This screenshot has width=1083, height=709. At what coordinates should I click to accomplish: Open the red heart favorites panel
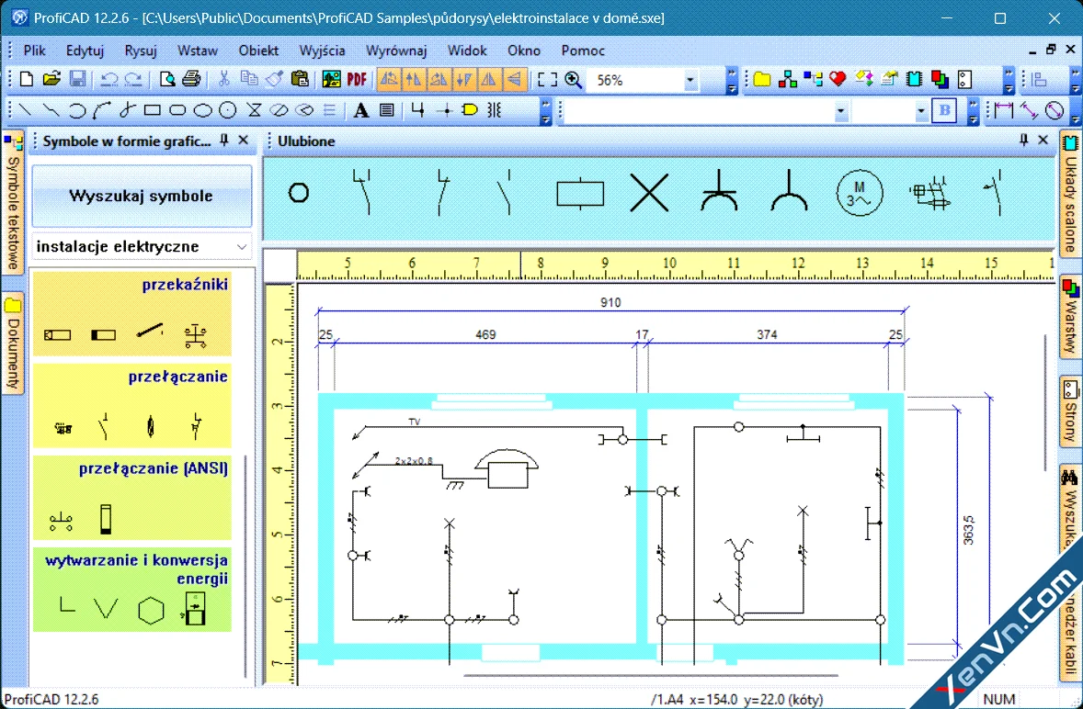838,79
